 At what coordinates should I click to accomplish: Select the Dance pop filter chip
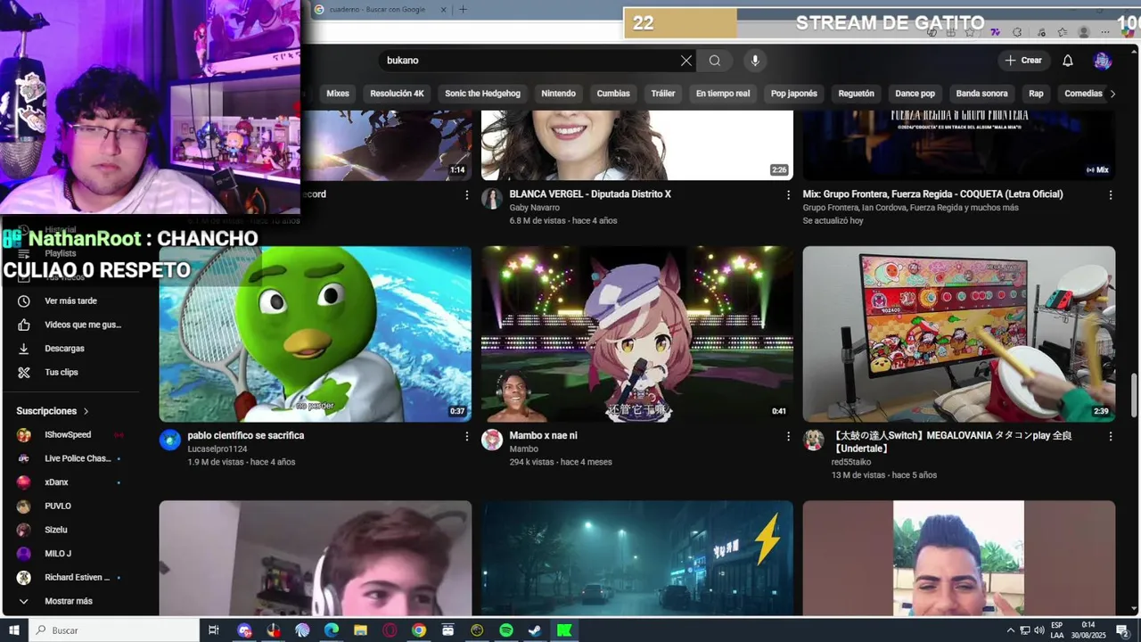(915, 94)
